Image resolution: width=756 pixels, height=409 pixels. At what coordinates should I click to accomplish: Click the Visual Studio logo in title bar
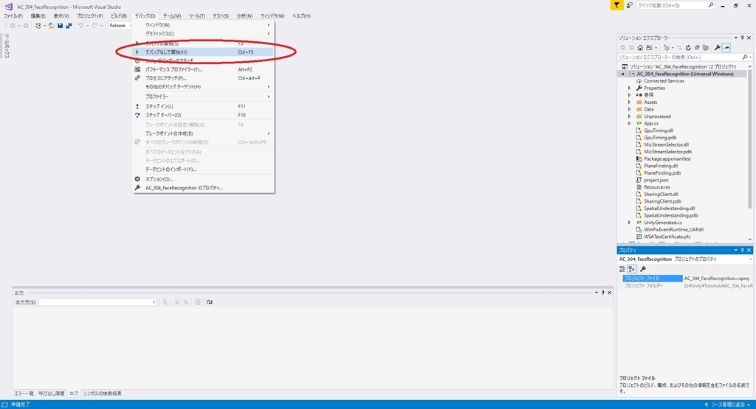(x=8, y=7)
